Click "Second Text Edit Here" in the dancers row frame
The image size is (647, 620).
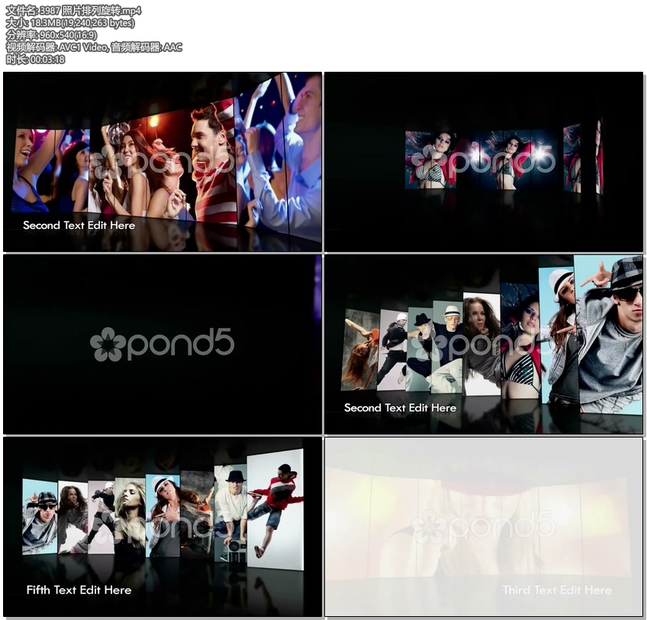click(400, 408)
